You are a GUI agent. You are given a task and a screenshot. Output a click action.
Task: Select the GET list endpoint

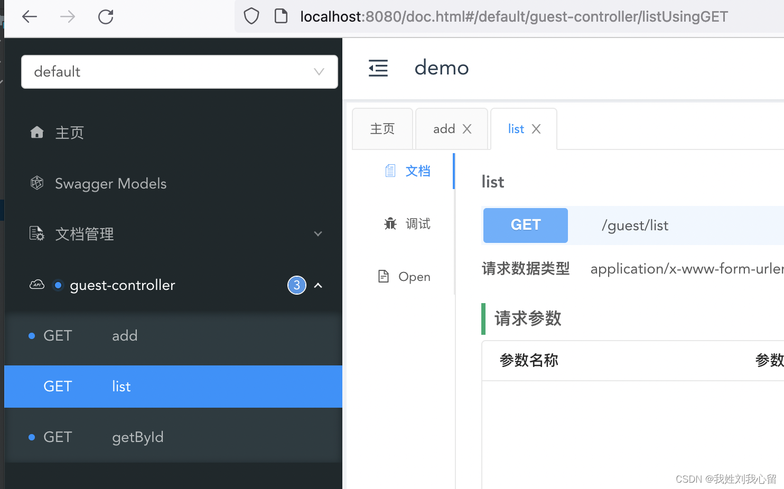click(173, 387)
